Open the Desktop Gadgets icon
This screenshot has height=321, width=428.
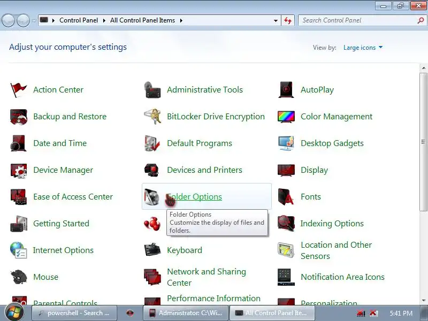(x=286, y=143)
